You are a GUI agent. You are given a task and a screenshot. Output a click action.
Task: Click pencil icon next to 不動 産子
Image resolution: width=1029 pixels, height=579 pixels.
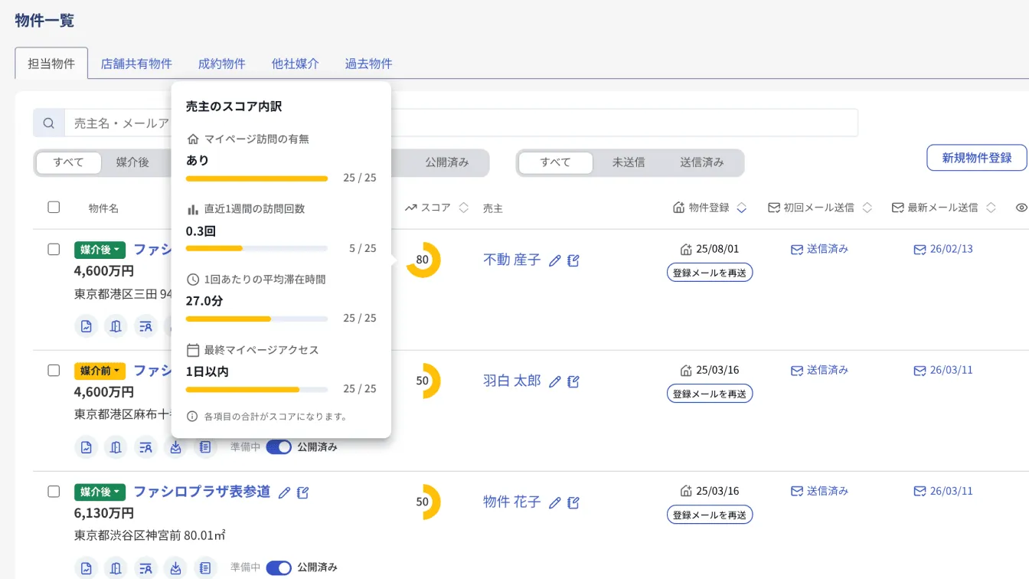tap(555, 260)
